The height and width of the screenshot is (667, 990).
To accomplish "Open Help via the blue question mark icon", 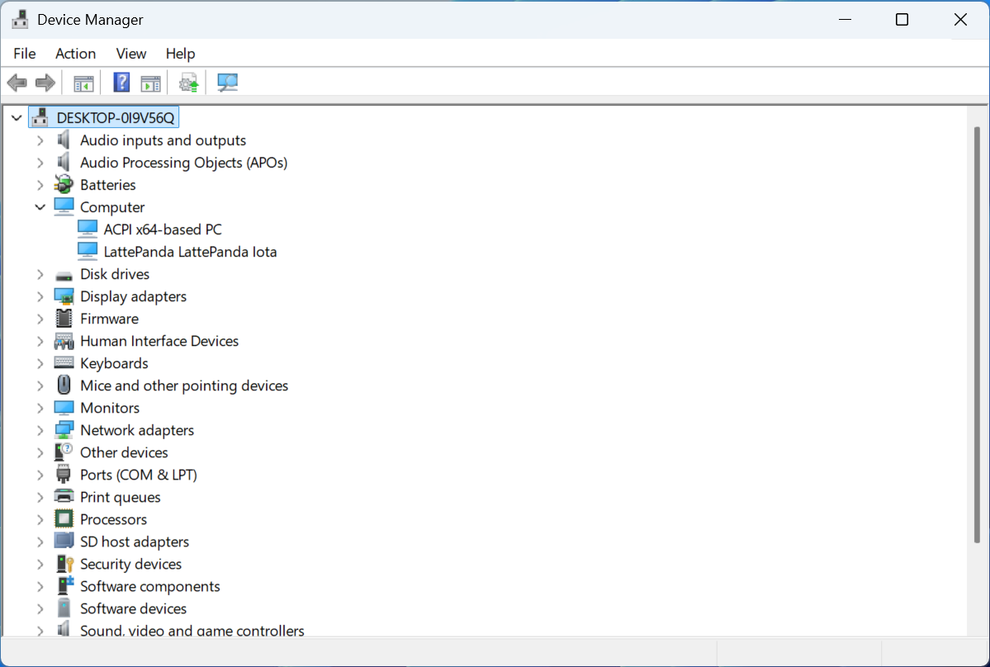I will point(121,83).
